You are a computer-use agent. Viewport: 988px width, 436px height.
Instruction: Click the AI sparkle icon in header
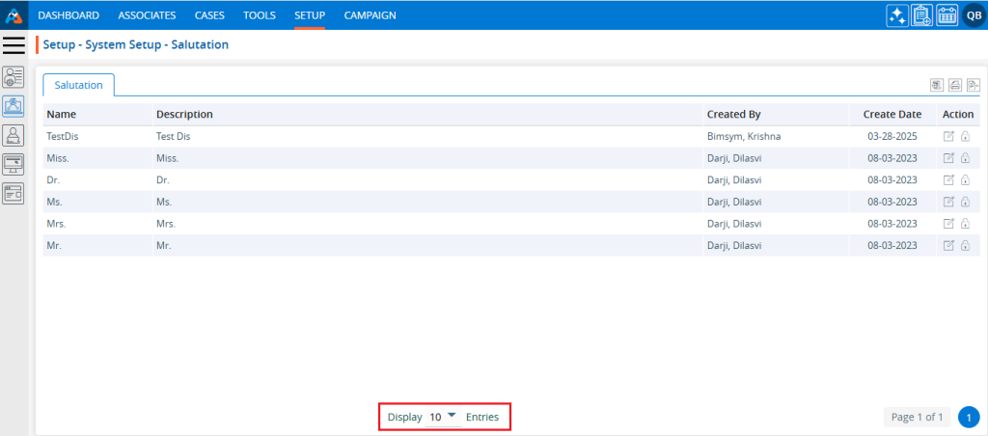click(897, 15)
